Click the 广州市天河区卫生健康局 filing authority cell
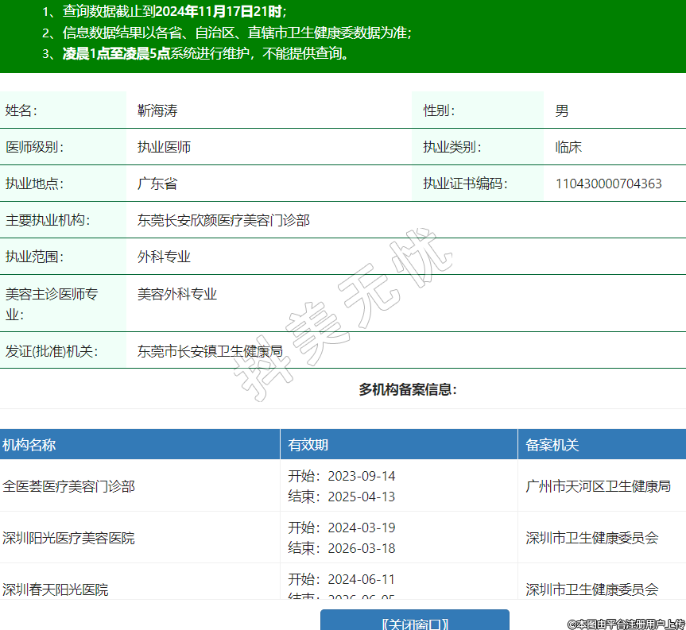686x630 pixels. (x=598, y=486)
